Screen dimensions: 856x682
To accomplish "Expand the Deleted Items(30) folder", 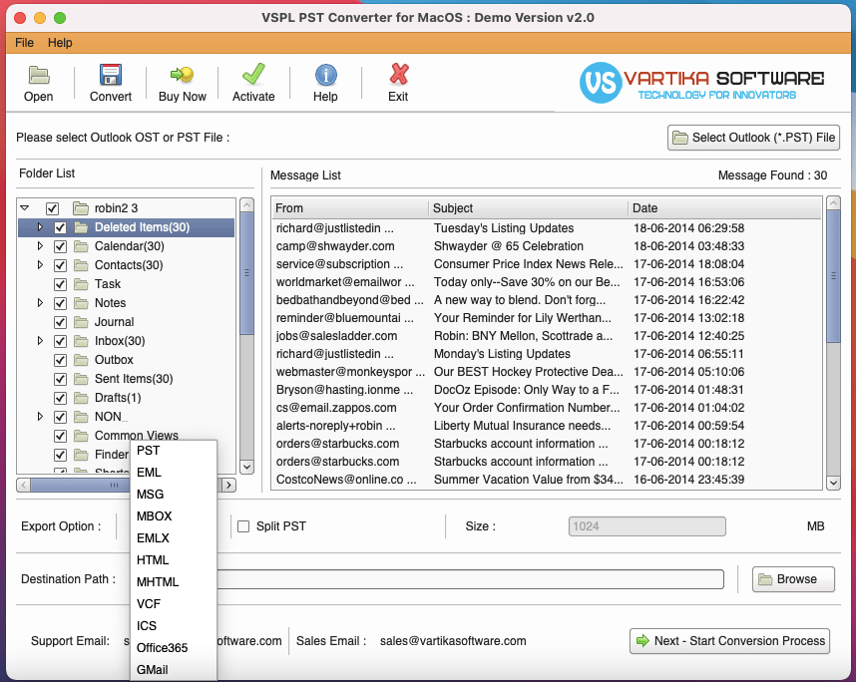I will coord(40,227).
